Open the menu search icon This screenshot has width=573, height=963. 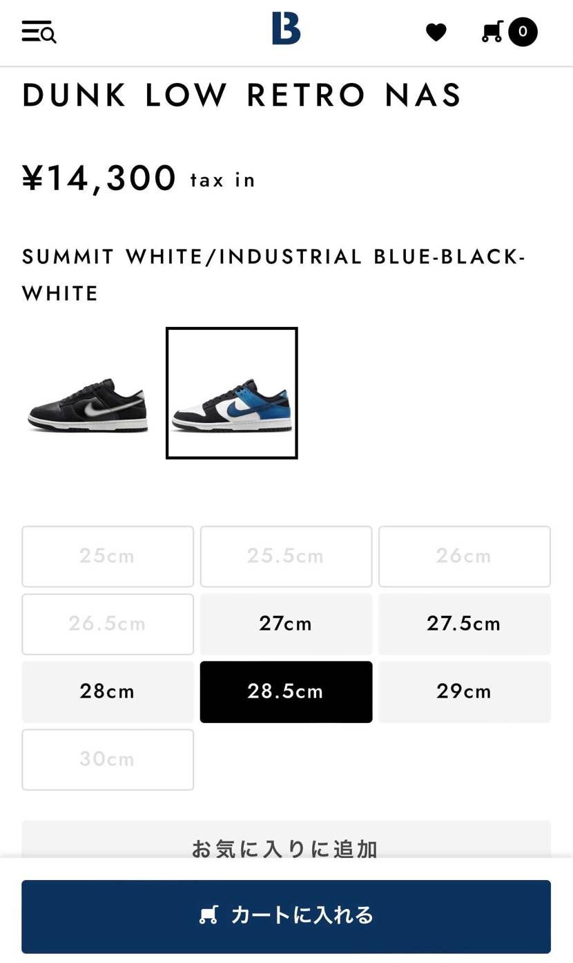click(x=39, y=32)
